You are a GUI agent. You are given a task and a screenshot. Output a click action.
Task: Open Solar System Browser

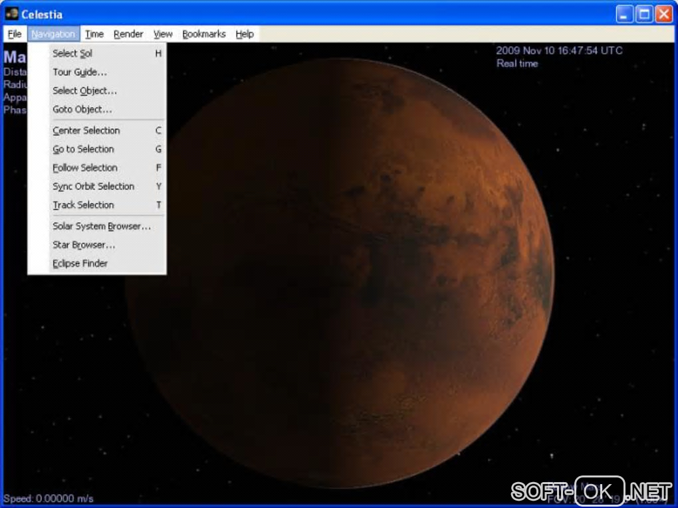click(x=97, y=226)
